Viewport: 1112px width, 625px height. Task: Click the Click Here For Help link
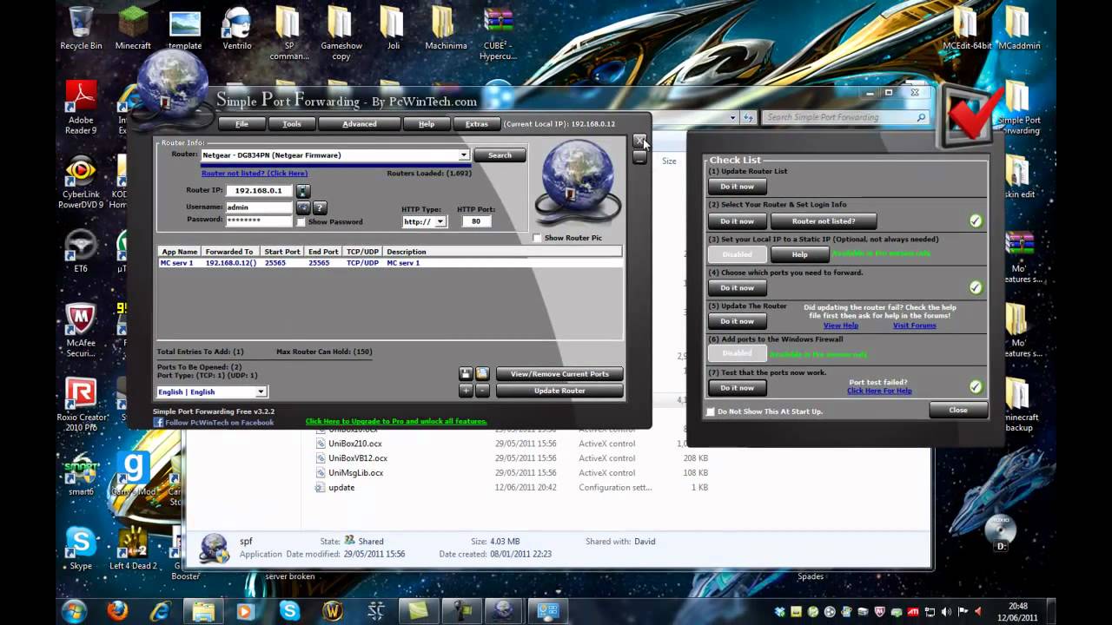[879, 391]
